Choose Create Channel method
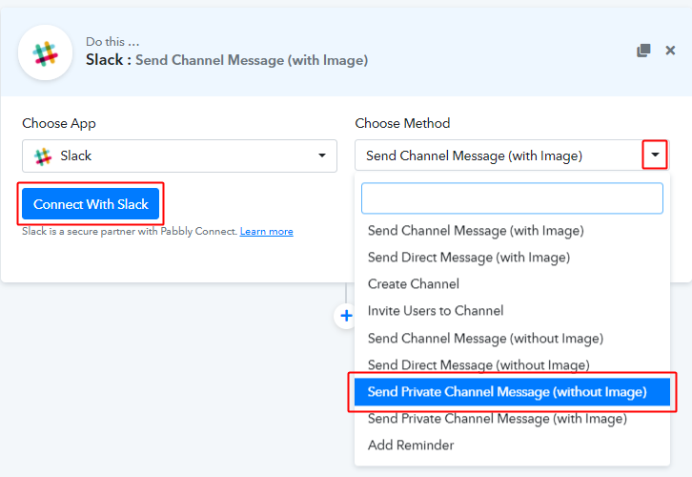This screenshot has height=477, width=692. tap(512, 284)
